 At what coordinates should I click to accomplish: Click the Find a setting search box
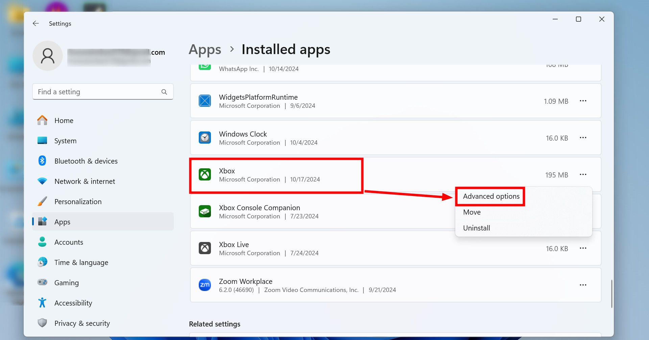(98, 92)
